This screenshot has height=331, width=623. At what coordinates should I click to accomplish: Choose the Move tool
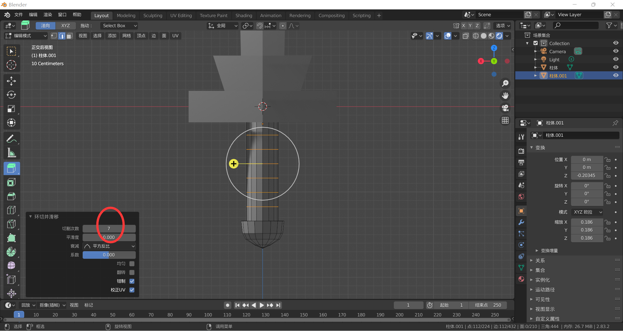(x=11, y=81)
